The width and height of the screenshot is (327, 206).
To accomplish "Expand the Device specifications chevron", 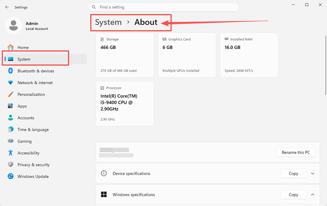I will coord(313,173).
